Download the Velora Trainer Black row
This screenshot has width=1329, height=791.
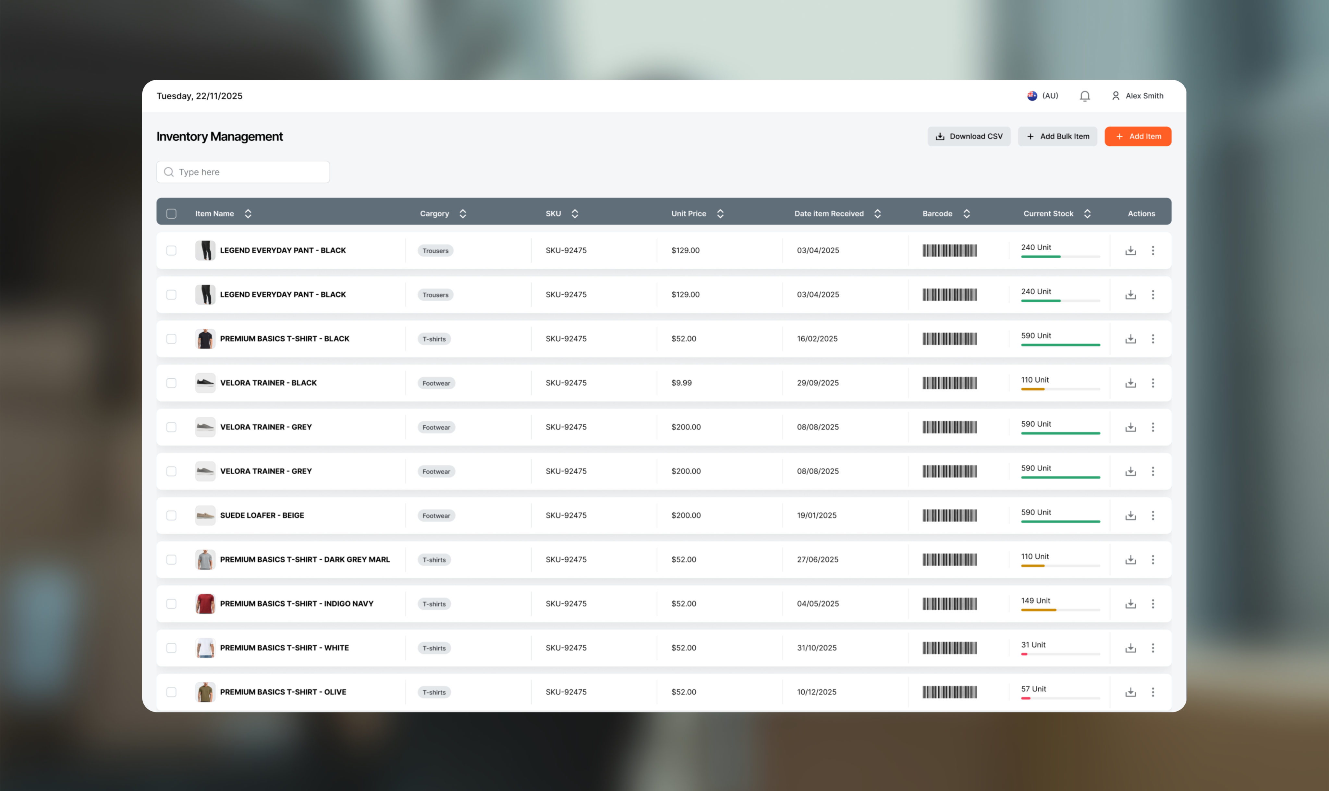click(1130, 383)
